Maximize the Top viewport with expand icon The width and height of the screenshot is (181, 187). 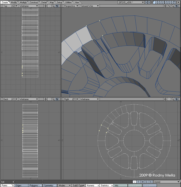click(57, 6)
